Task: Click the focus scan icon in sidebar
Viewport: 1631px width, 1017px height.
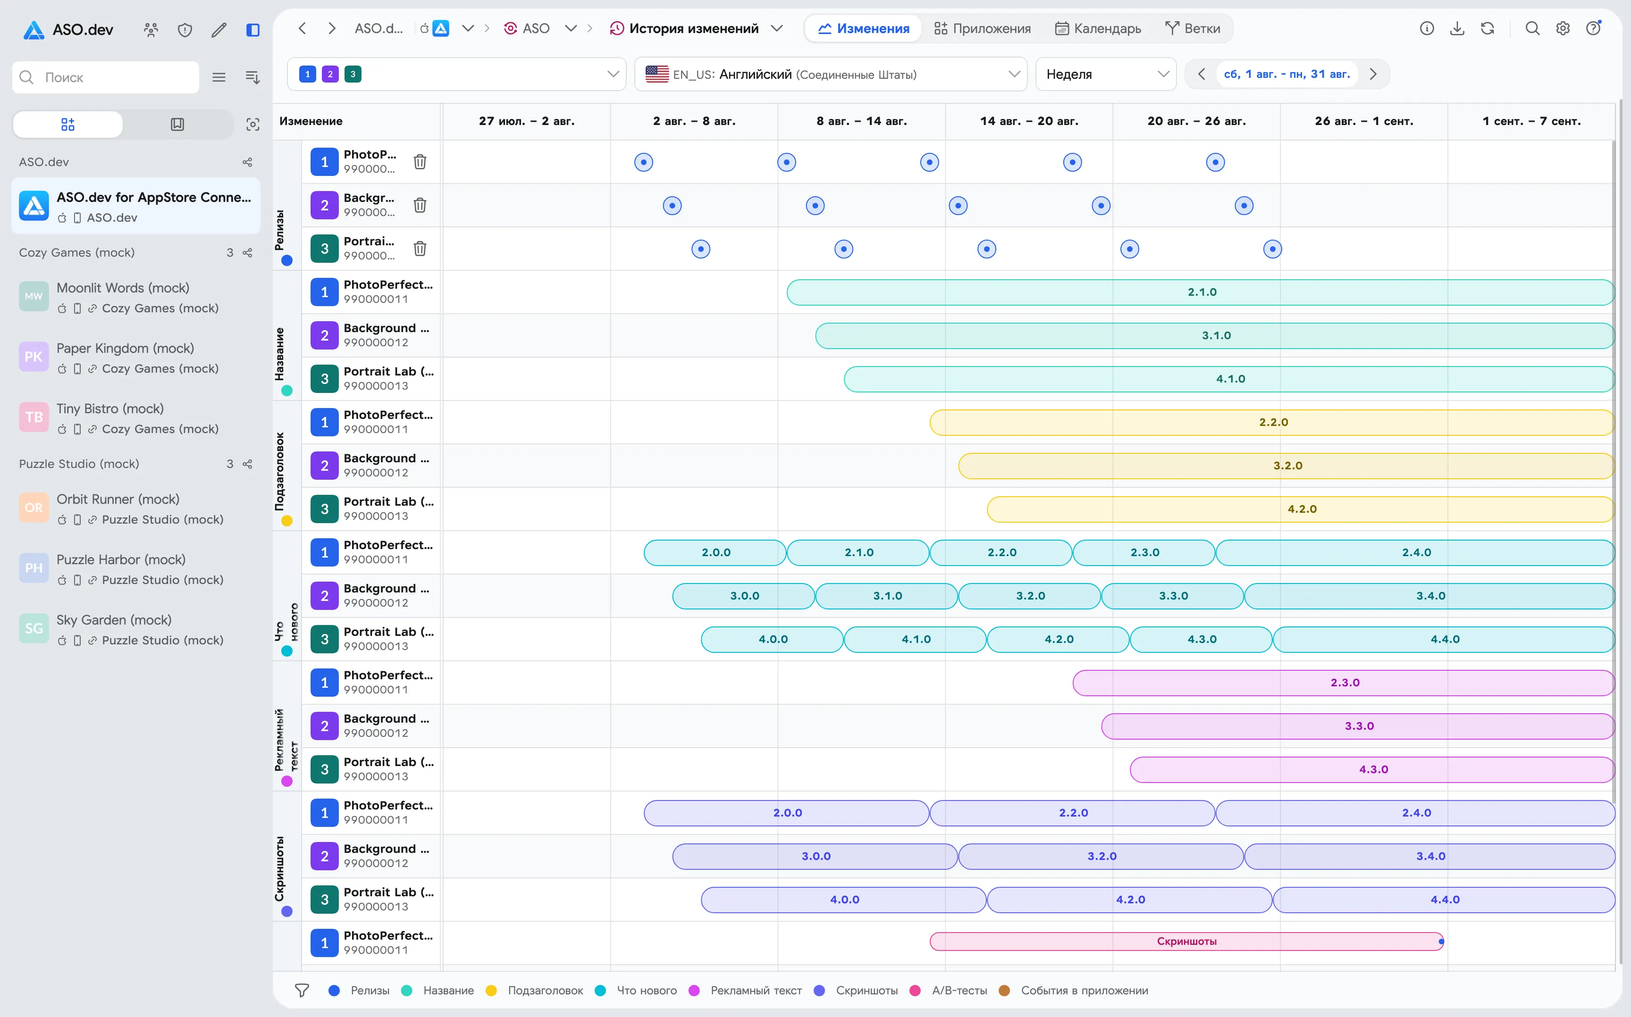Action: point(253,125)
